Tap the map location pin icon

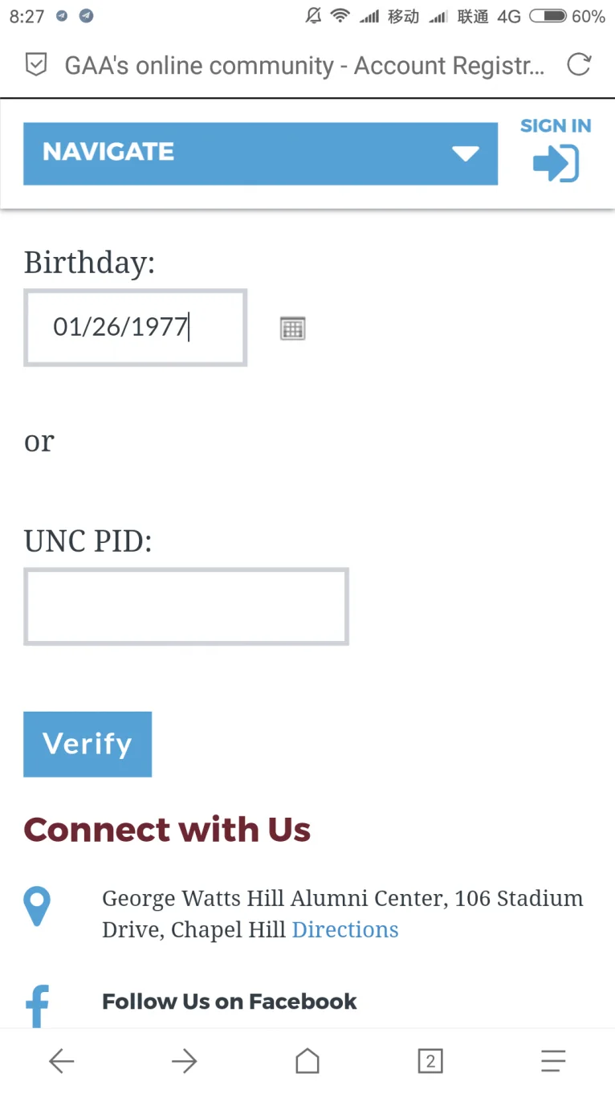(37, 907)
